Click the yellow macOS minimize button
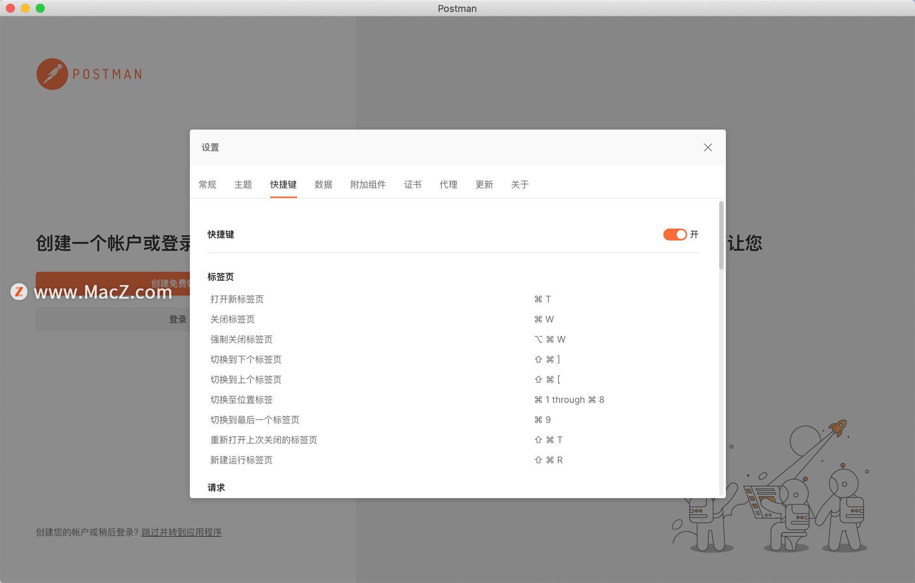The image size is (915, 583). click(x=25, y=8)
